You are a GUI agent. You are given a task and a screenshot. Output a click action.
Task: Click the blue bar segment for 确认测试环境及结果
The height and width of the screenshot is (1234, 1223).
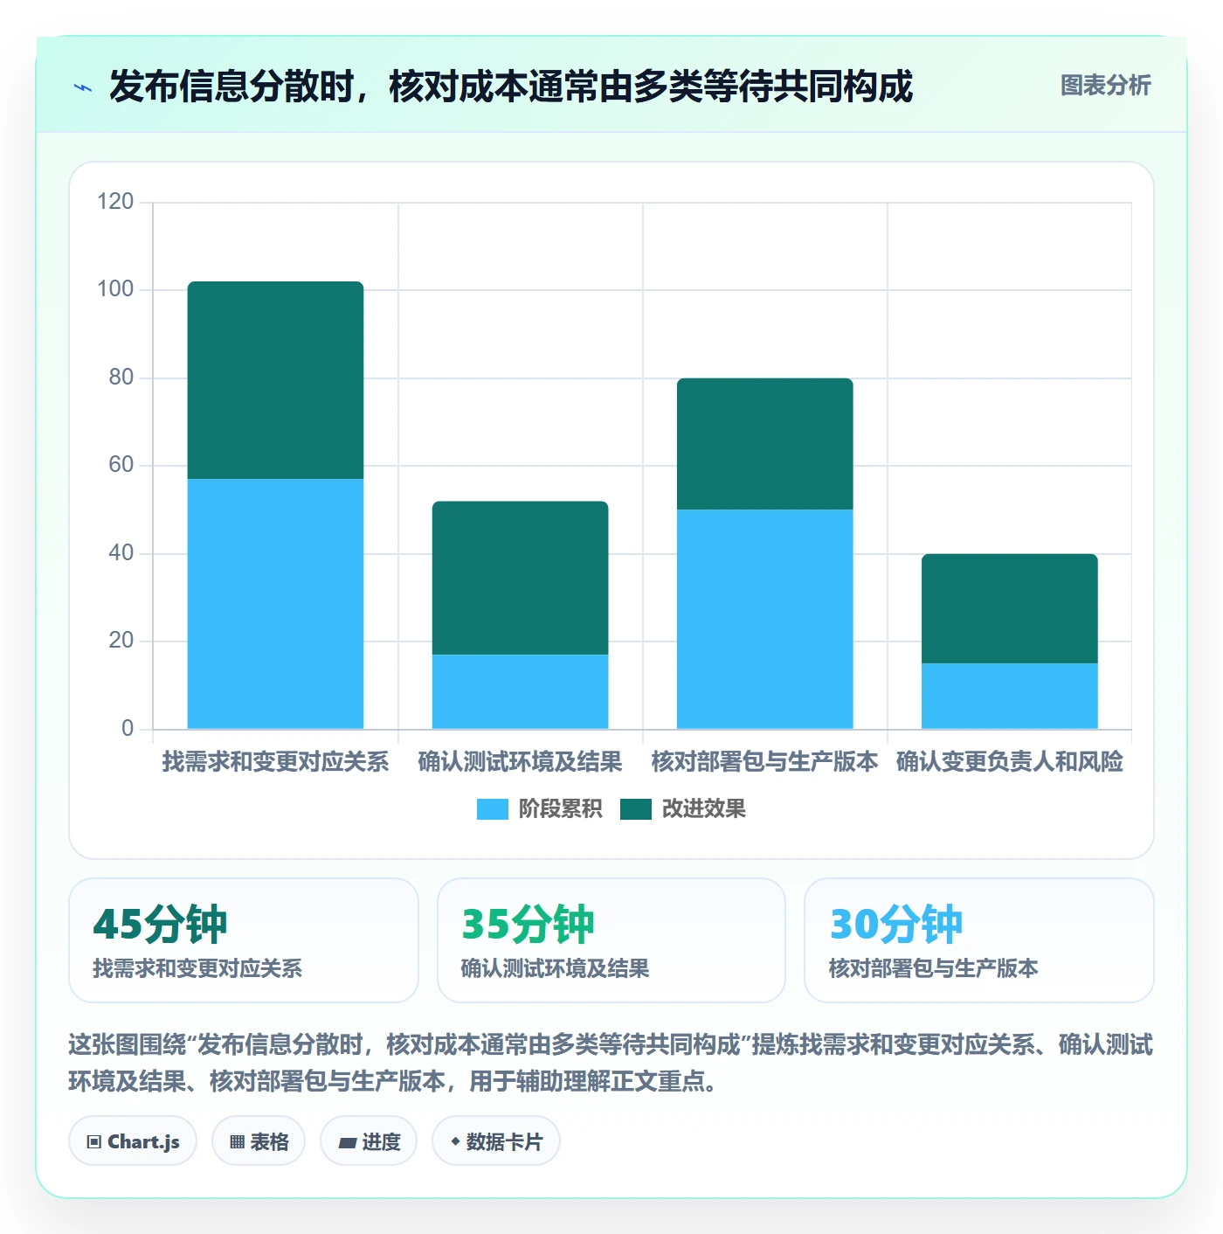[x=520, y=691]
